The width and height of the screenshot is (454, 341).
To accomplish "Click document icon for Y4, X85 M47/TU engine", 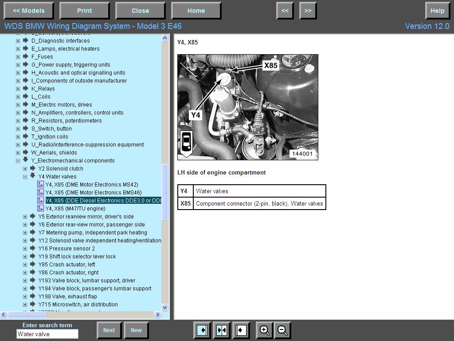I will click(x=40, y=209).
